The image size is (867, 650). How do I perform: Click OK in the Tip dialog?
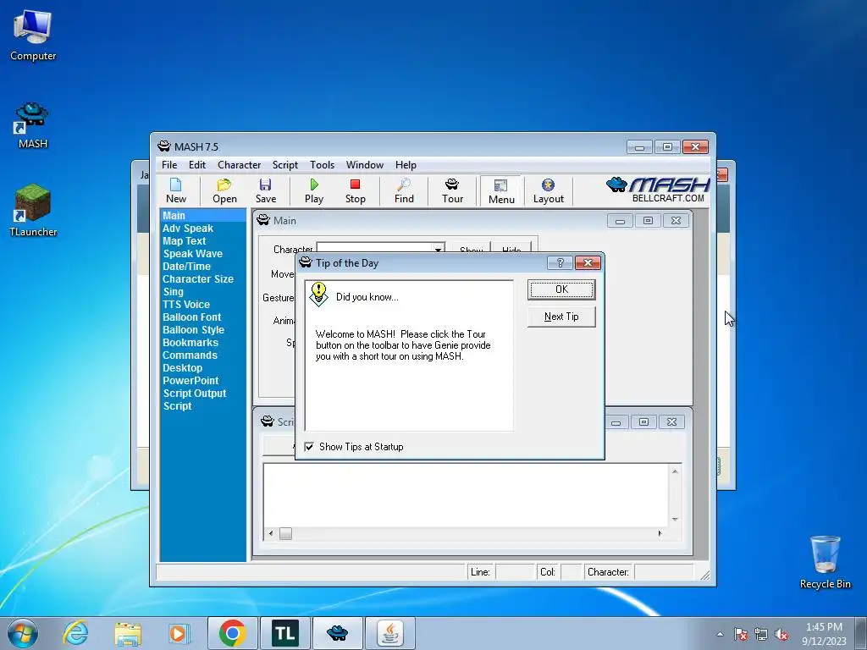561,289
